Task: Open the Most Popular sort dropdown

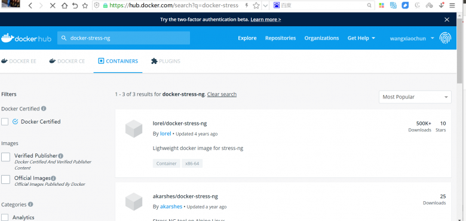Action: coord(415,97)
